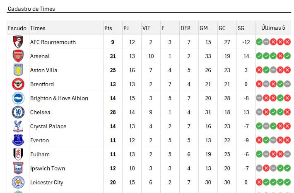Click the Chelsea team name cell

tap(66, 112)
